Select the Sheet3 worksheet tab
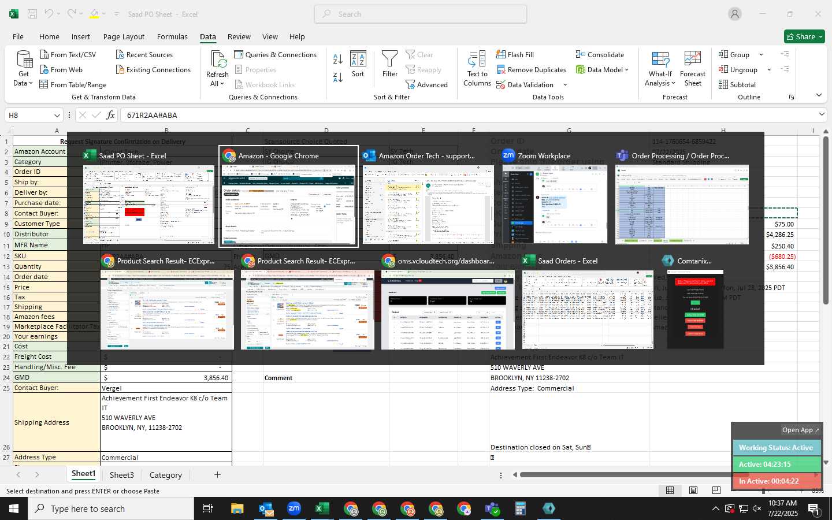 [122, 475]
